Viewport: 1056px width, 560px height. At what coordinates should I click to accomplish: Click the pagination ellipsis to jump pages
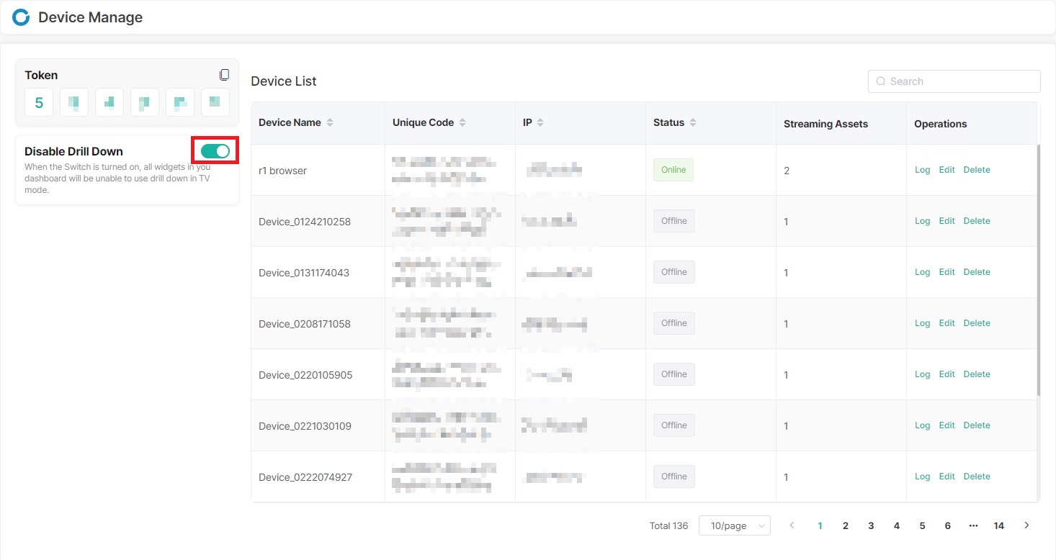pos(973,525)
